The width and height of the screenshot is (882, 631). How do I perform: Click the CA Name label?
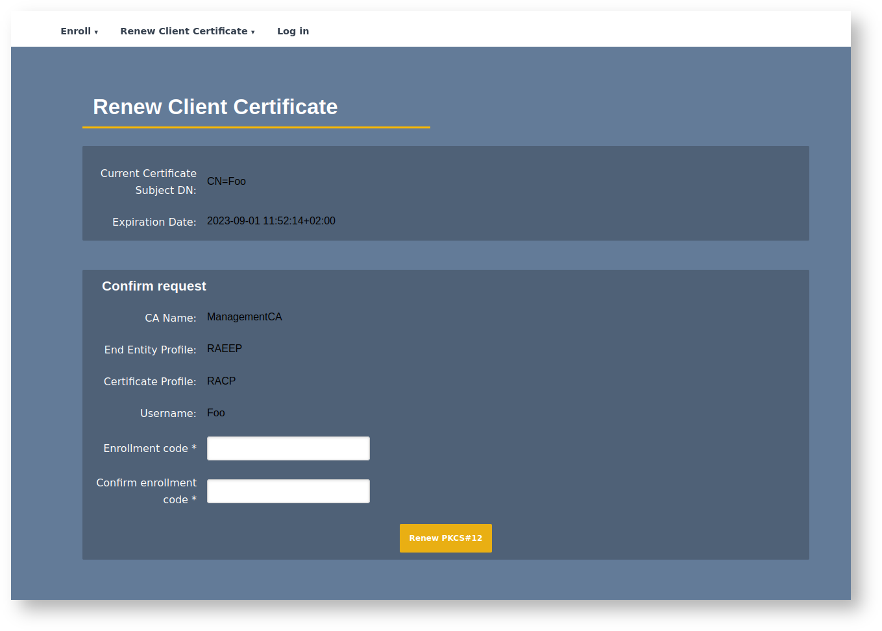(170, 318)
